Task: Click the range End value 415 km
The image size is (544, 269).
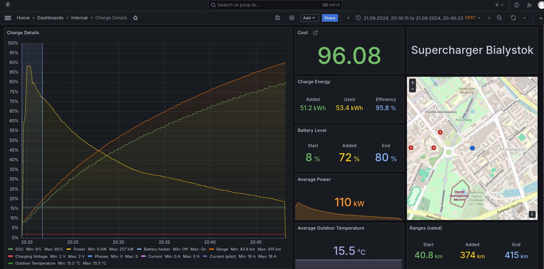Action: (516, 255)
